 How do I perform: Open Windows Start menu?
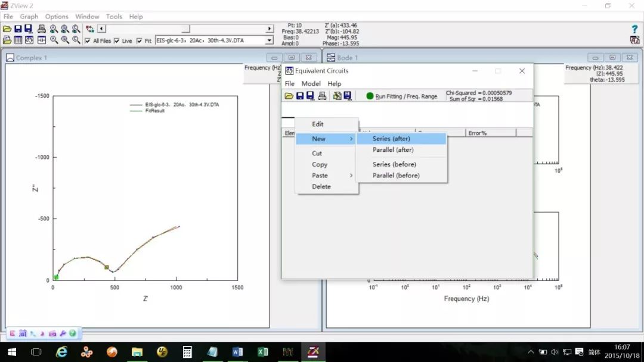(12, 352)
